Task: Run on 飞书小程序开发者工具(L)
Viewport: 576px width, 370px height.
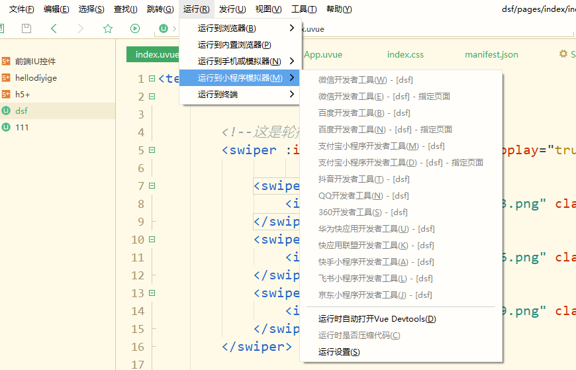Action: click(x=401, y=278)
